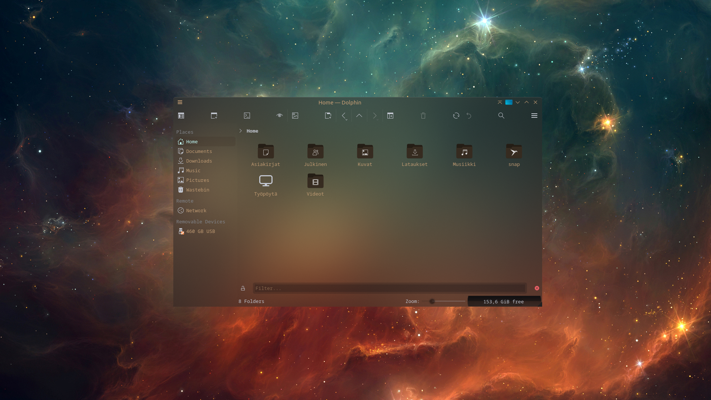
Task: Select the Kuvat folder
Action: pyautogui.click(x=365, y=155)
